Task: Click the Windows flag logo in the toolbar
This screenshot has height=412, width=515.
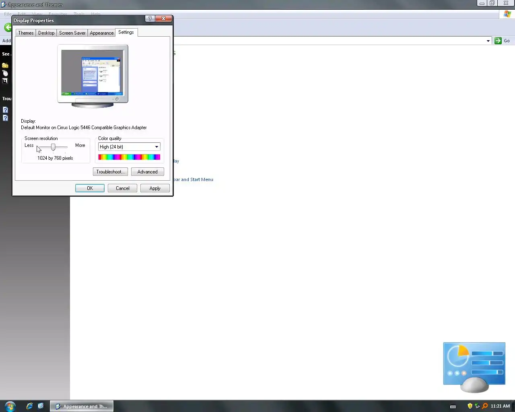Action: 508,14
